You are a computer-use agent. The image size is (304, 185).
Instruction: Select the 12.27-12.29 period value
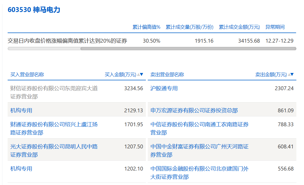(x=279, y=41)
